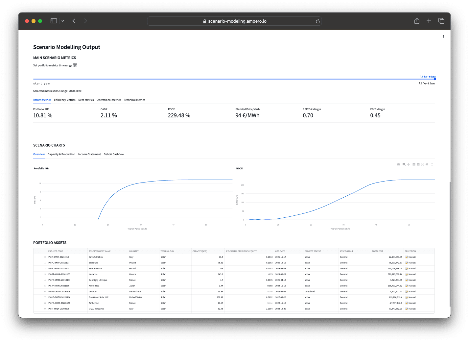Open a new tab with the plus icon
Screen dimensions: 469x342
(x=429, y=21)
